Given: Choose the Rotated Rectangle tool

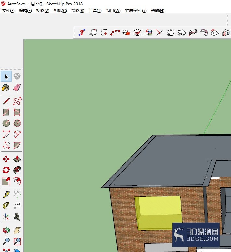Looking at the screenshot, I should click(x=17, y=112).
